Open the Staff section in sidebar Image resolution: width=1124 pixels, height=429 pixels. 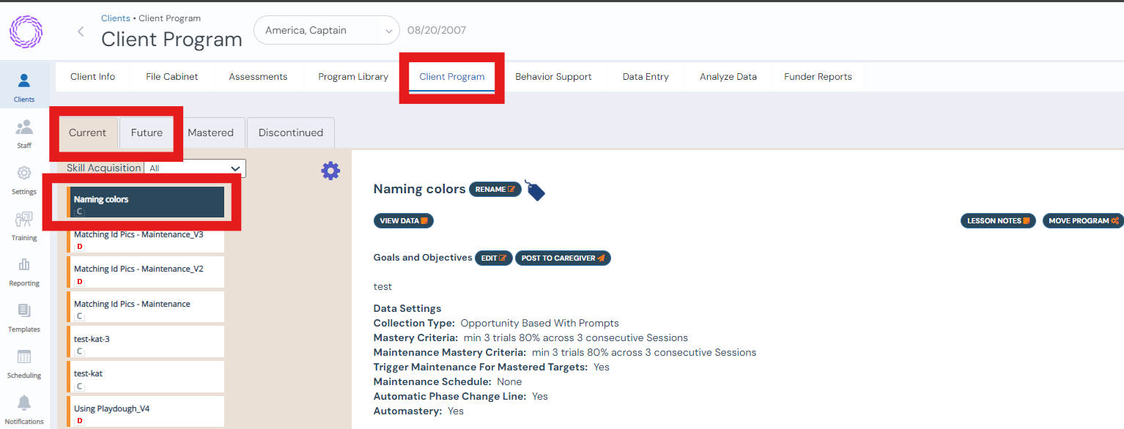coord(24,133)
